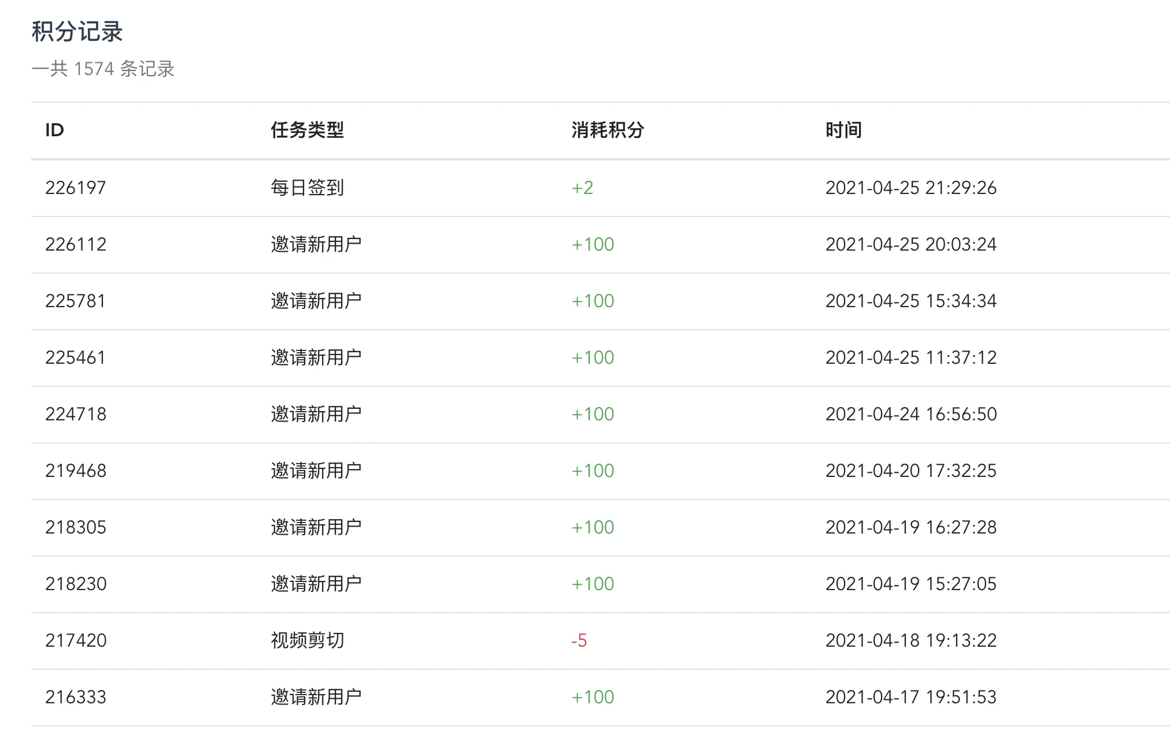The height and width of the screenshot is (731, 1170).
Task: Select record ID 216333
Action: coord(76,697)
